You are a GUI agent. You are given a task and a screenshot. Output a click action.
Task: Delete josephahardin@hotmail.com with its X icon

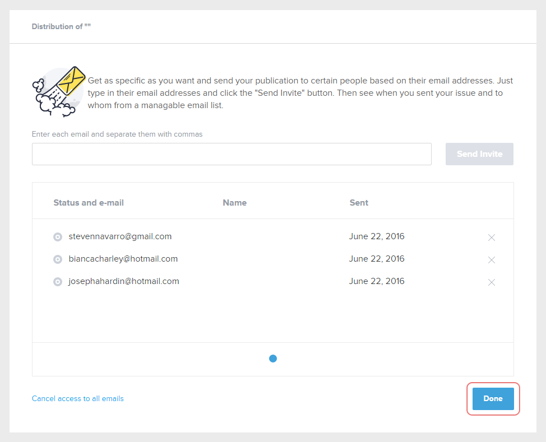(x=492, y=282)
